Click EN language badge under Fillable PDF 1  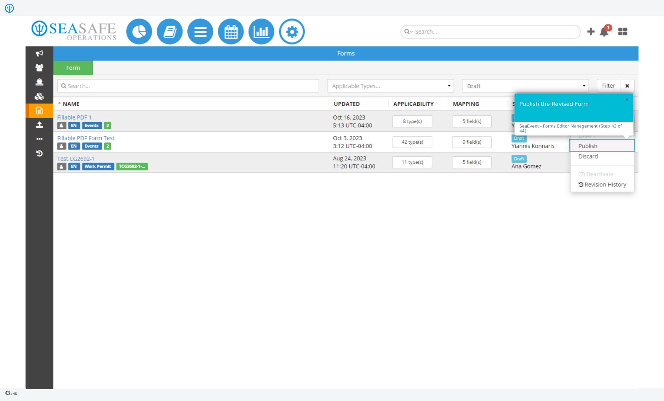[74, 125]
